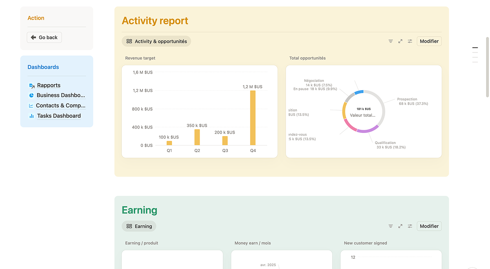Screen dimensions: 490x269
Task: Click the dashboard grid icon in Activity & opportunités tab
Action: (129, 41)
